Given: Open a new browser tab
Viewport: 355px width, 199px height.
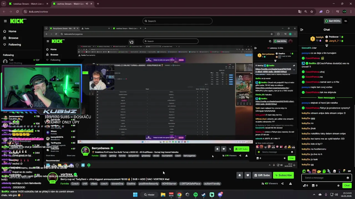Looking at the screenshot, I should click(x=98, y=4).
